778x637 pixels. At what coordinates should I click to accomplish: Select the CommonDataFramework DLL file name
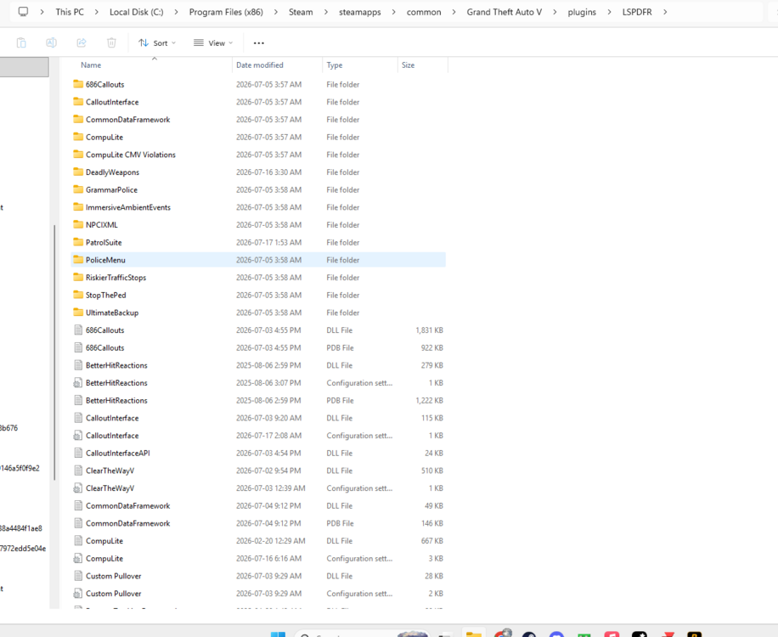(128, 505)
